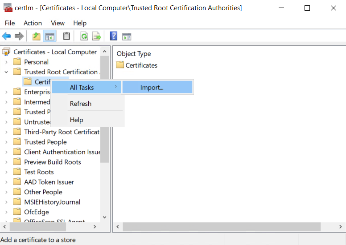The width and height of the screenshot is (346, 245).
Task: Expand the Personal store node
Action: (x=6, y=62)
